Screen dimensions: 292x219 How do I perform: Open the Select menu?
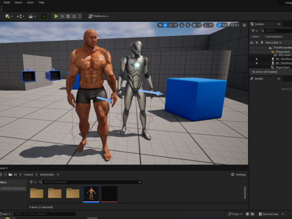coord(18,2)
